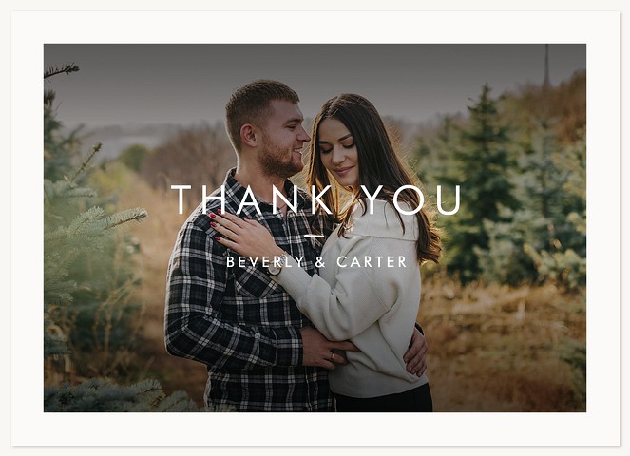Click the tall evergreen tree on right
This screenshot has height=456, width=630.
pyautogui.click(x=482, y=180)
